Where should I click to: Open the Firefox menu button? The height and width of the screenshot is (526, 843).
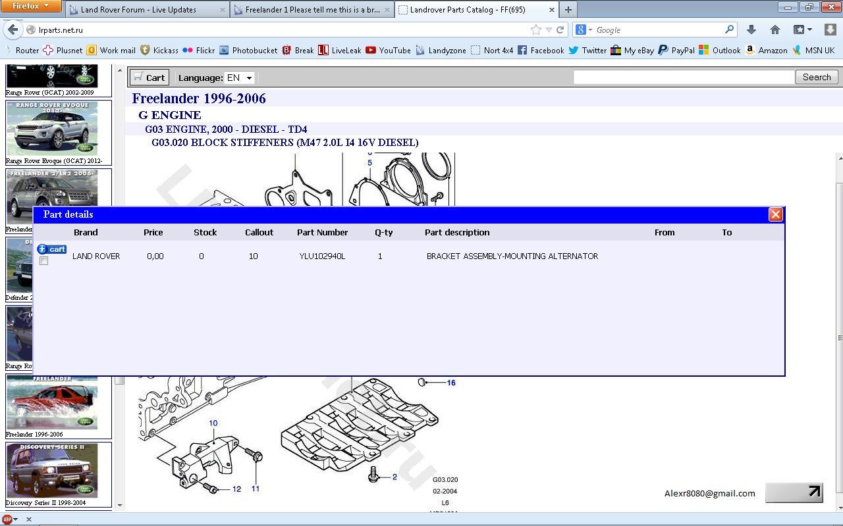(31, 6)
